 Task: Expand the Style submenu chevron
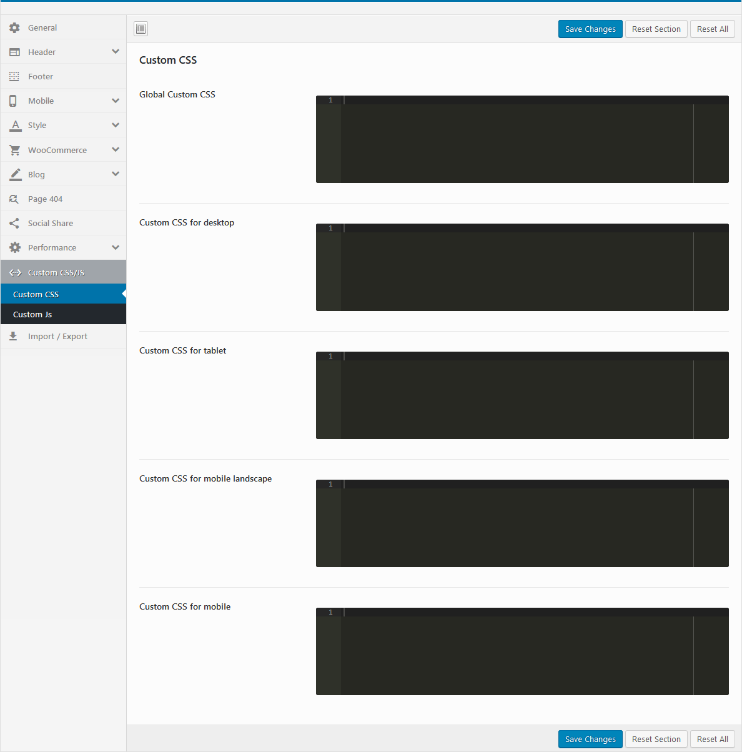click(116, 125)
